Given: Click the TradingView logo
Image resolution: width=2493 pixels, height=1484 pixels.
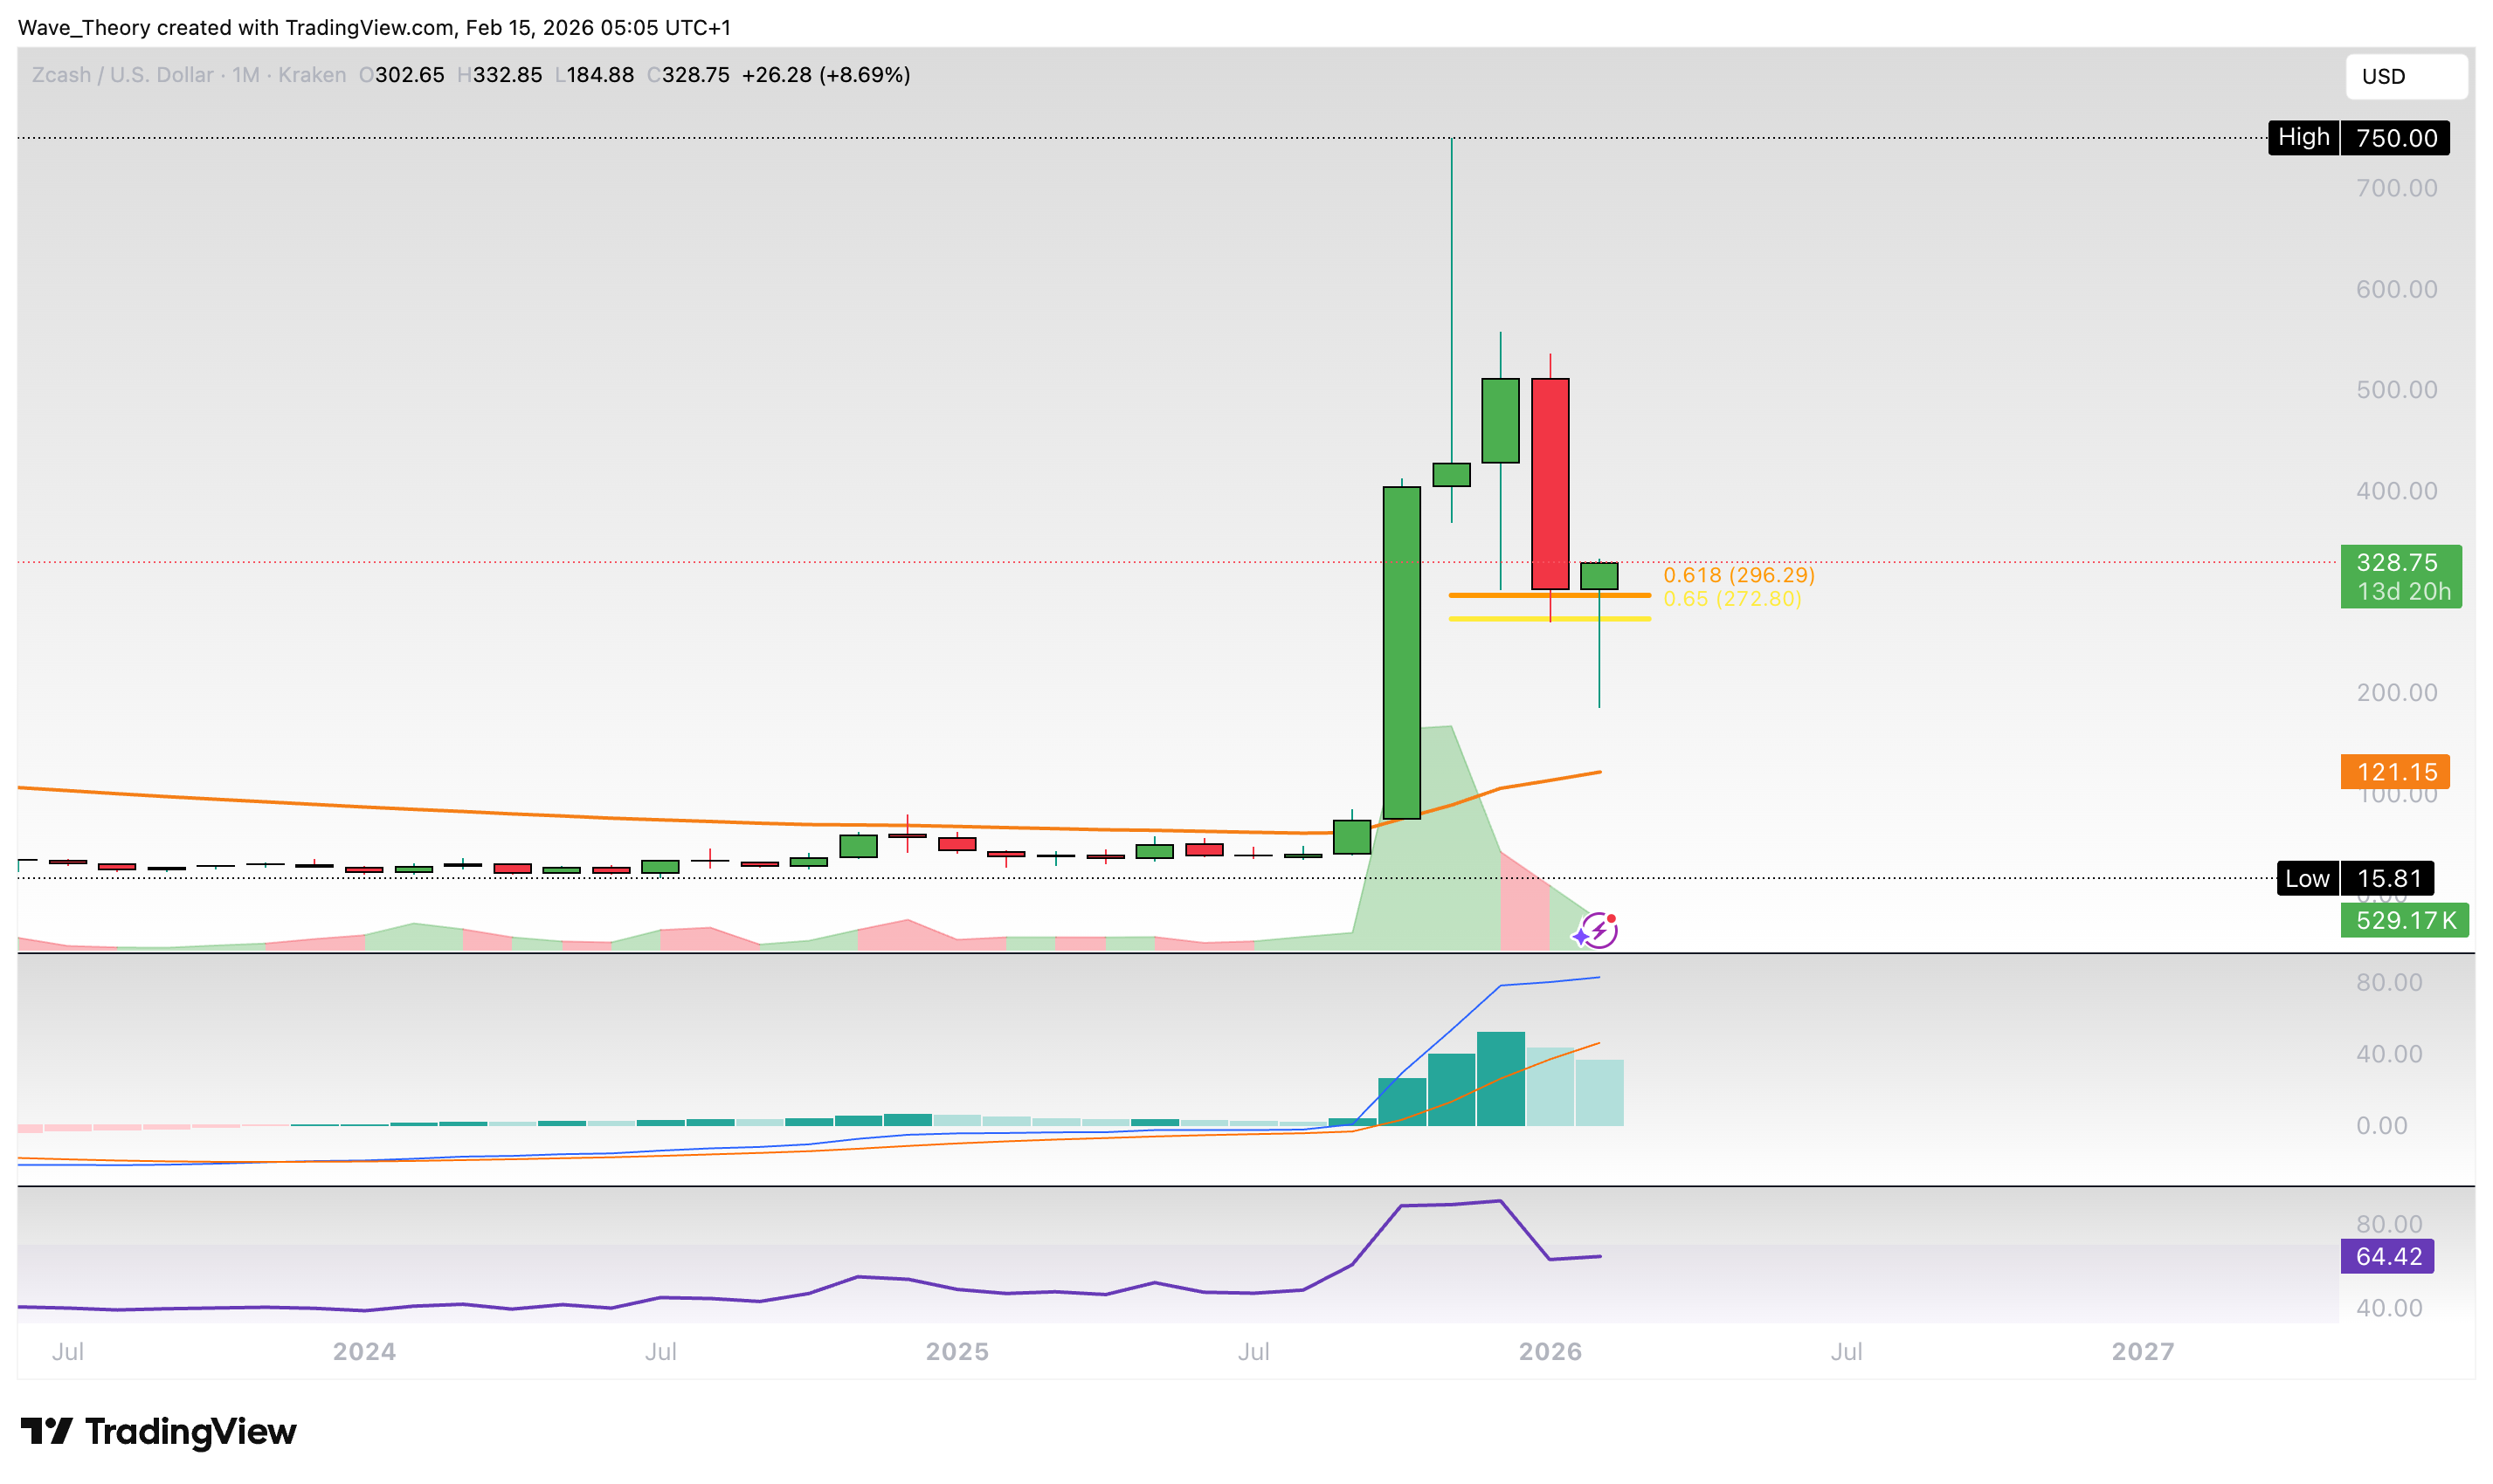Looking at the screenshot, I should (x=158, y=1431).
